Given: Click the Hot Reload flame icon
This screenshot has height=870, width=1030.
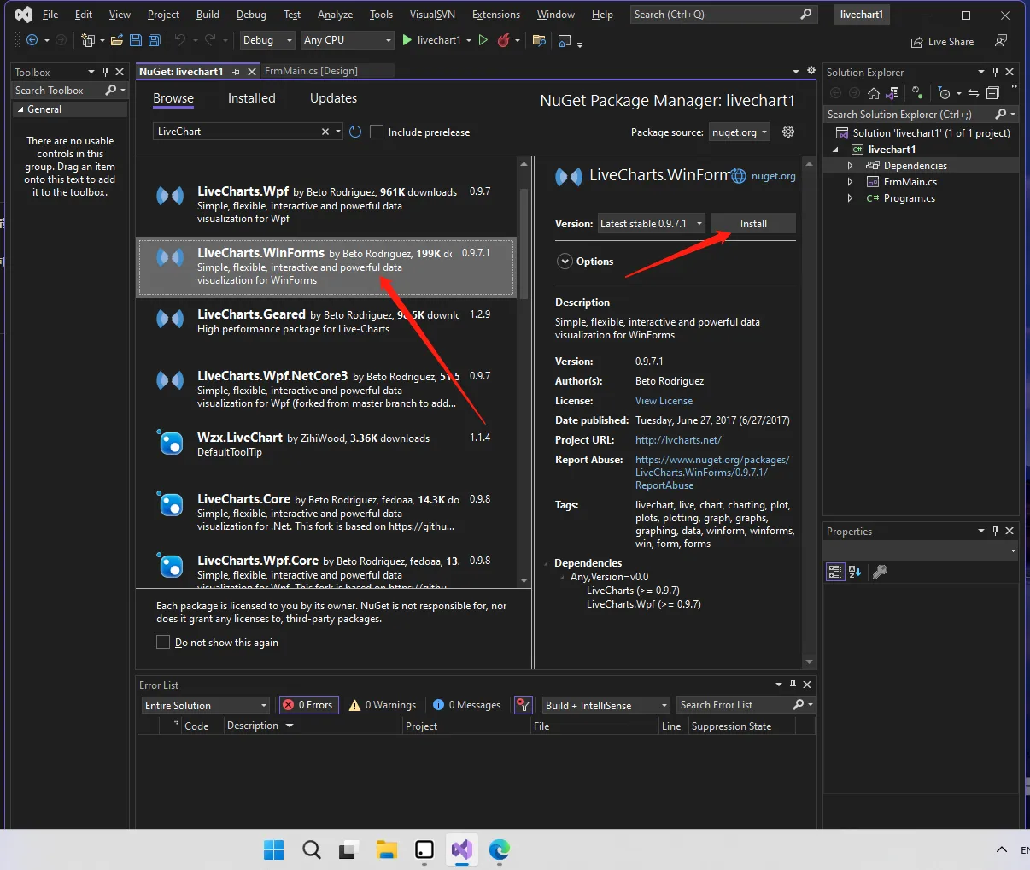Looking at the screenshot, I should pyautogui.click(x=504, y=40).
